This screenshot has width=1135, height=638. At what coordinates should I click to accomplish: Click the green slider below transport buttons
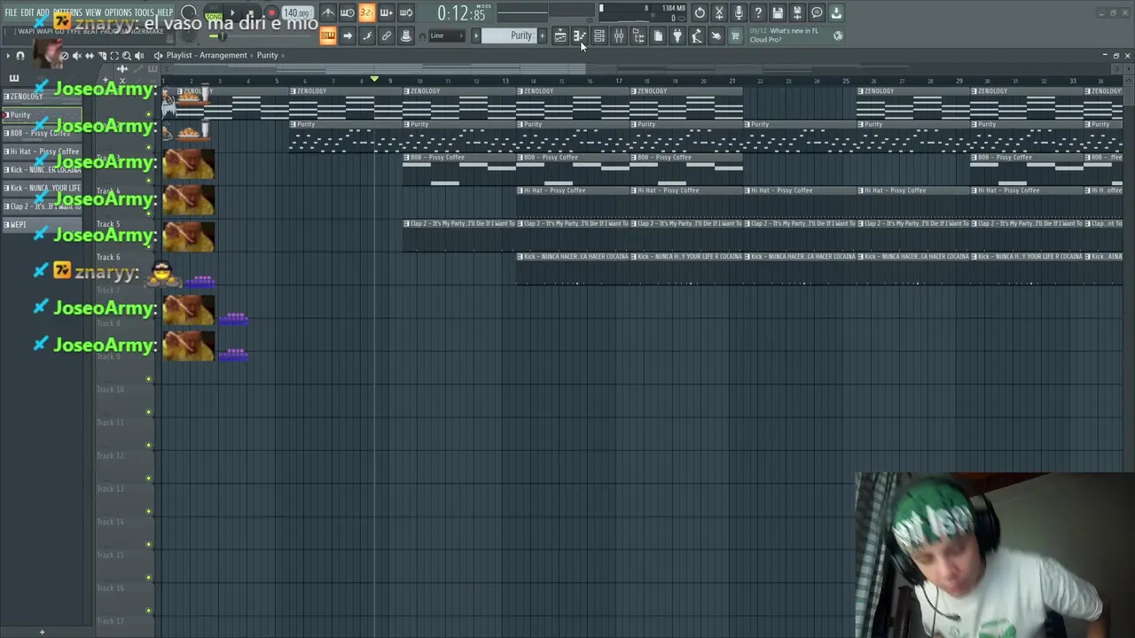click(222, 35)
